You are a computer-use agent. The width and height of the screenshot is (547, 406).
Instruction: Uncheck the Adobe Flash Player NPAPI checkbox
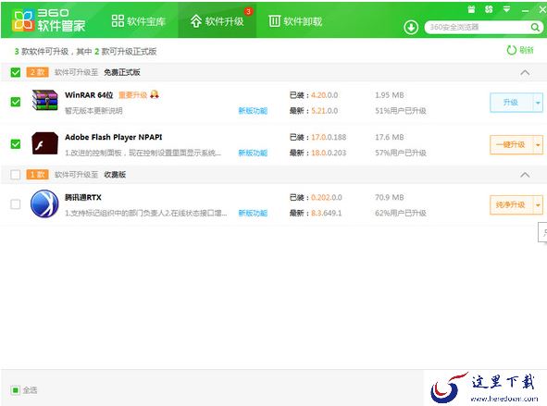tap(16, 144)
